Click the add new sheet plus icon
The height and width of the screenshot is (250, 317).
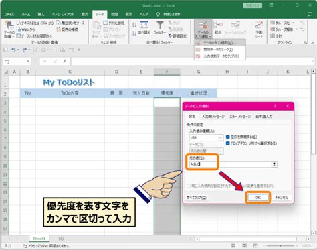(61, 239)
